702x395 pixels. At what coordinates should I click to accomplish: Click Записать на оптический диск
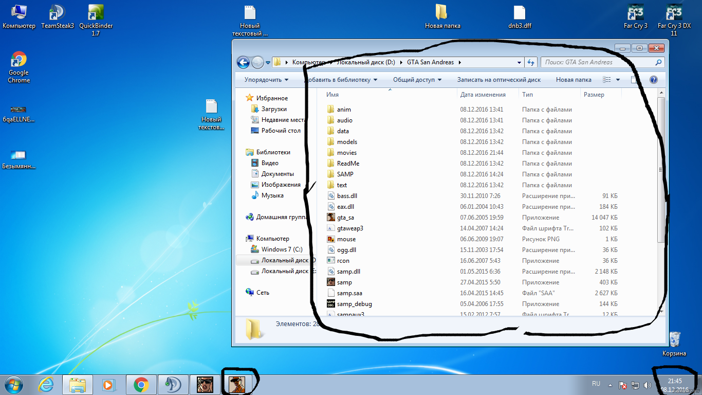pos(499,80)
